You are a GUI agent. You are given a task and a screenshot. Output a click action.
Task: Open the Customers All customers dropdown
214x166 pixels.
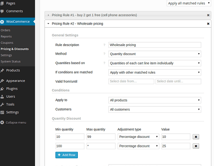point(155,110)
